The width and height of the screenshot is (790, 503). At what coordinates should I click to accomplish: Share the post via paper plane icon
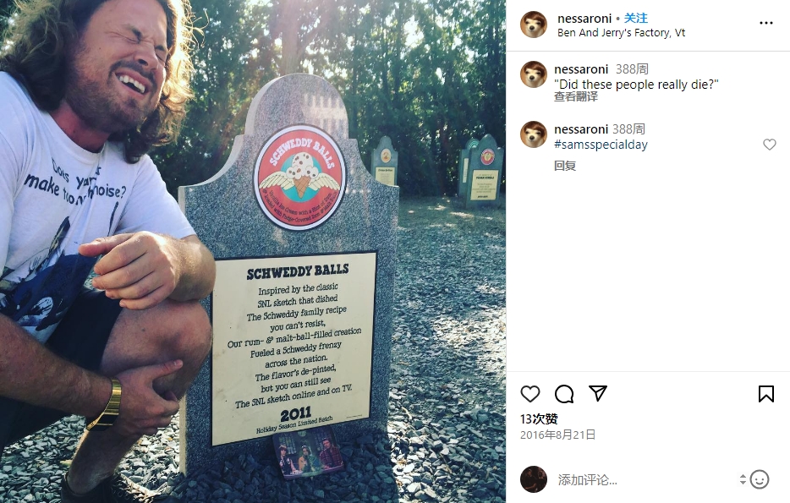pos(598,393)
